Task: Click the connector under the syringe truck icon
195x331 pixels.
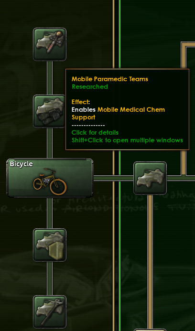Action: coord(50,78)
